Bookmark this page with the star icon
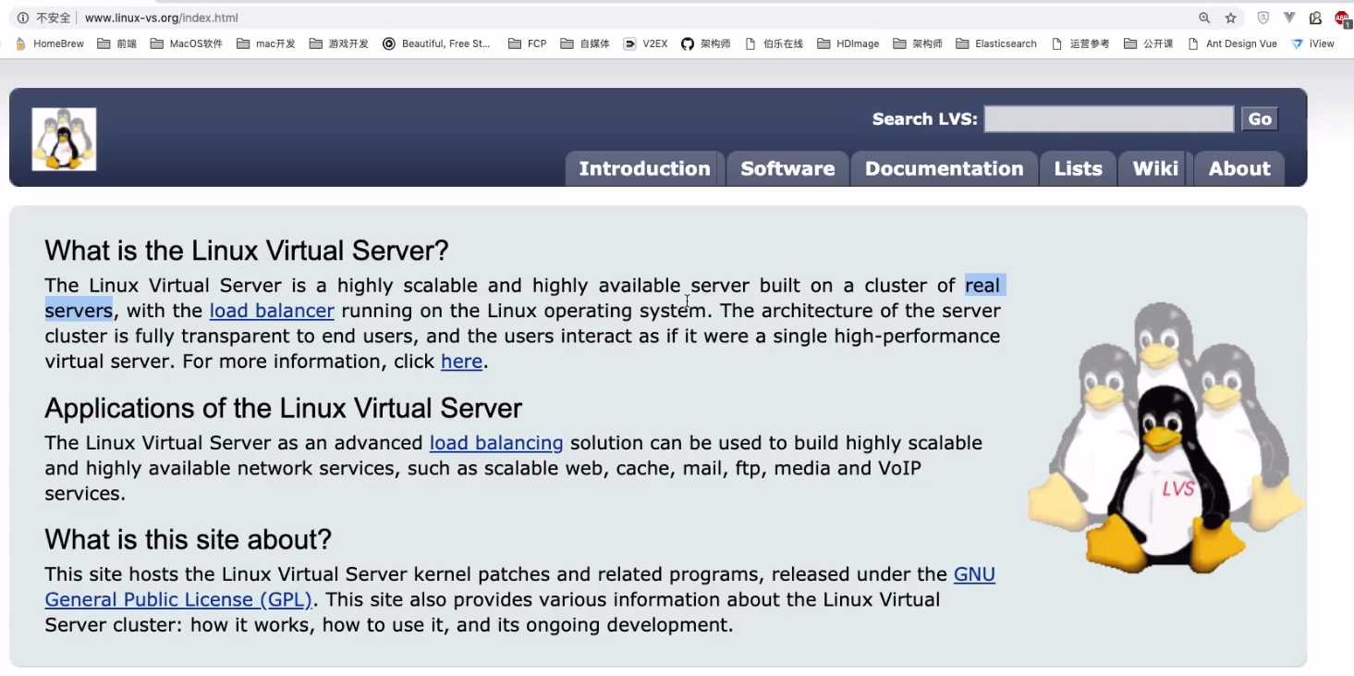 [x=1230, y=18]
